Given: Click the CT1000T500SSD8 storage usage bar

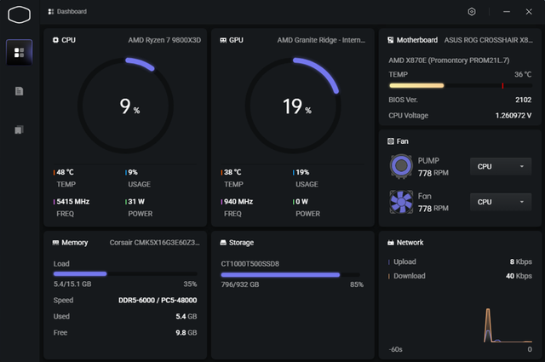Looking at the screenshot, I should click(x=290, y=275).
